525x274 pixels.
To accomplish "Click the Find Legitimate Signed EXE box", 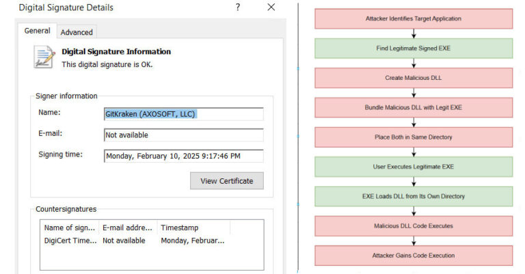I will [x=413, y=48].
